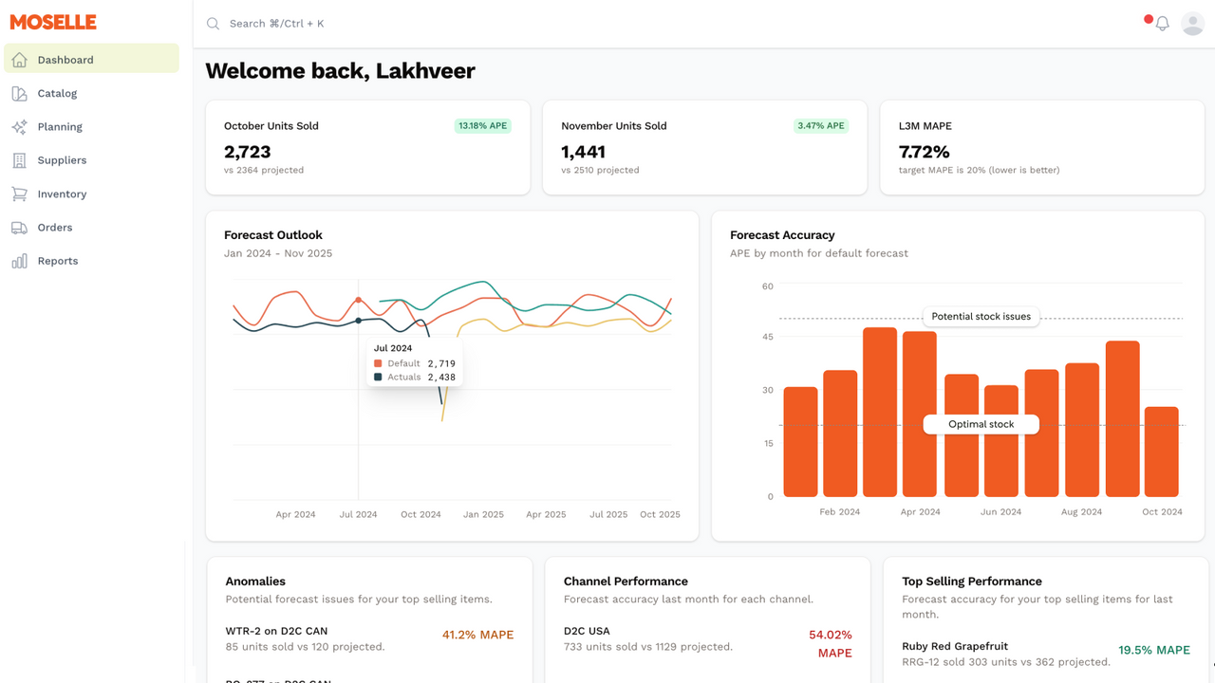This screenshot has height=683, width=1215.
Task: Click the 41.2% MAPE value
Action: [477, 636]
